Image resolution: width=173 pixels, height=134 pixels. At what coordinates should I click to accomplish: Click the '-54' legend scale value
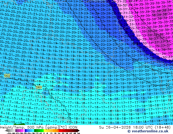point(9,133)
